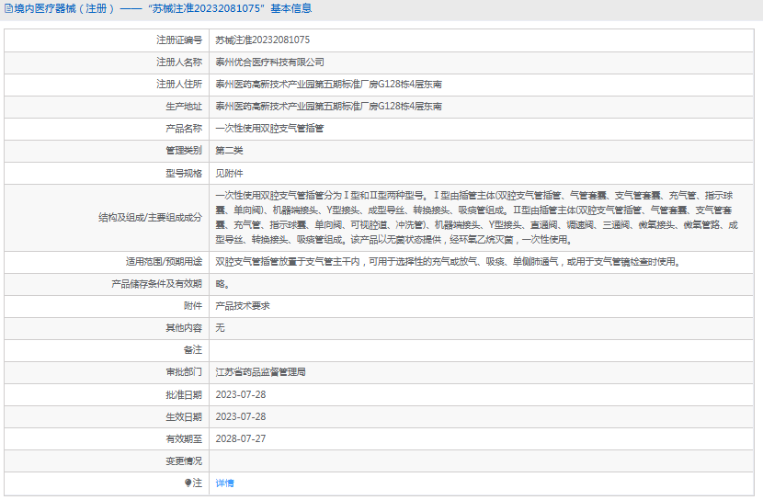Click the 产品储存条件及有效期 label
The image size is (763, 500).
pos(156,284)
